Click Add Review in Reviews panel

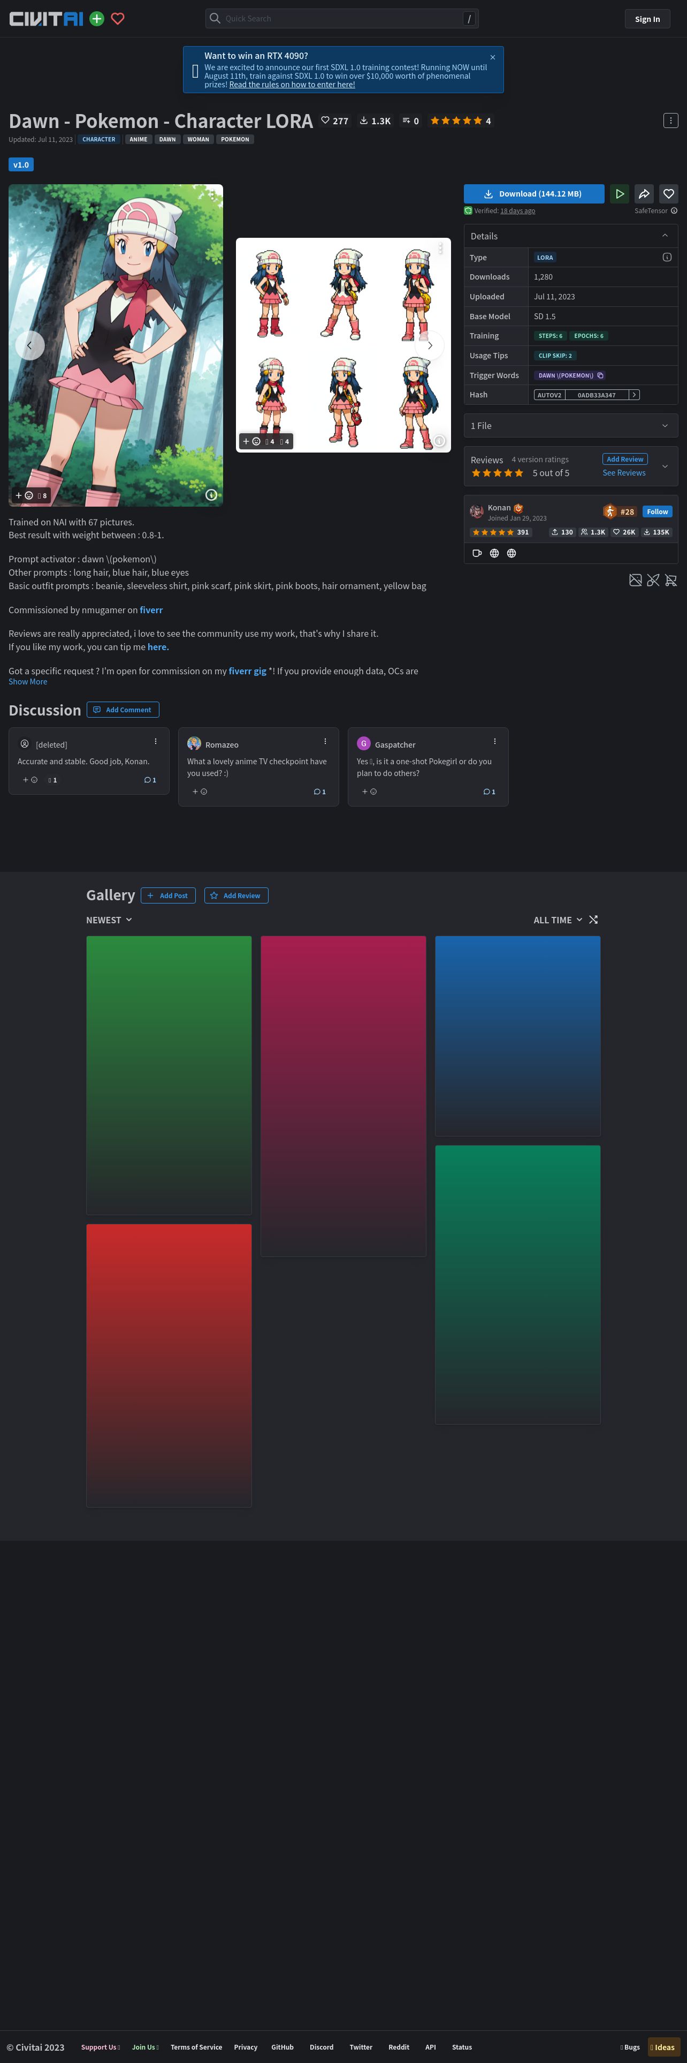click(x=624, y=460)
